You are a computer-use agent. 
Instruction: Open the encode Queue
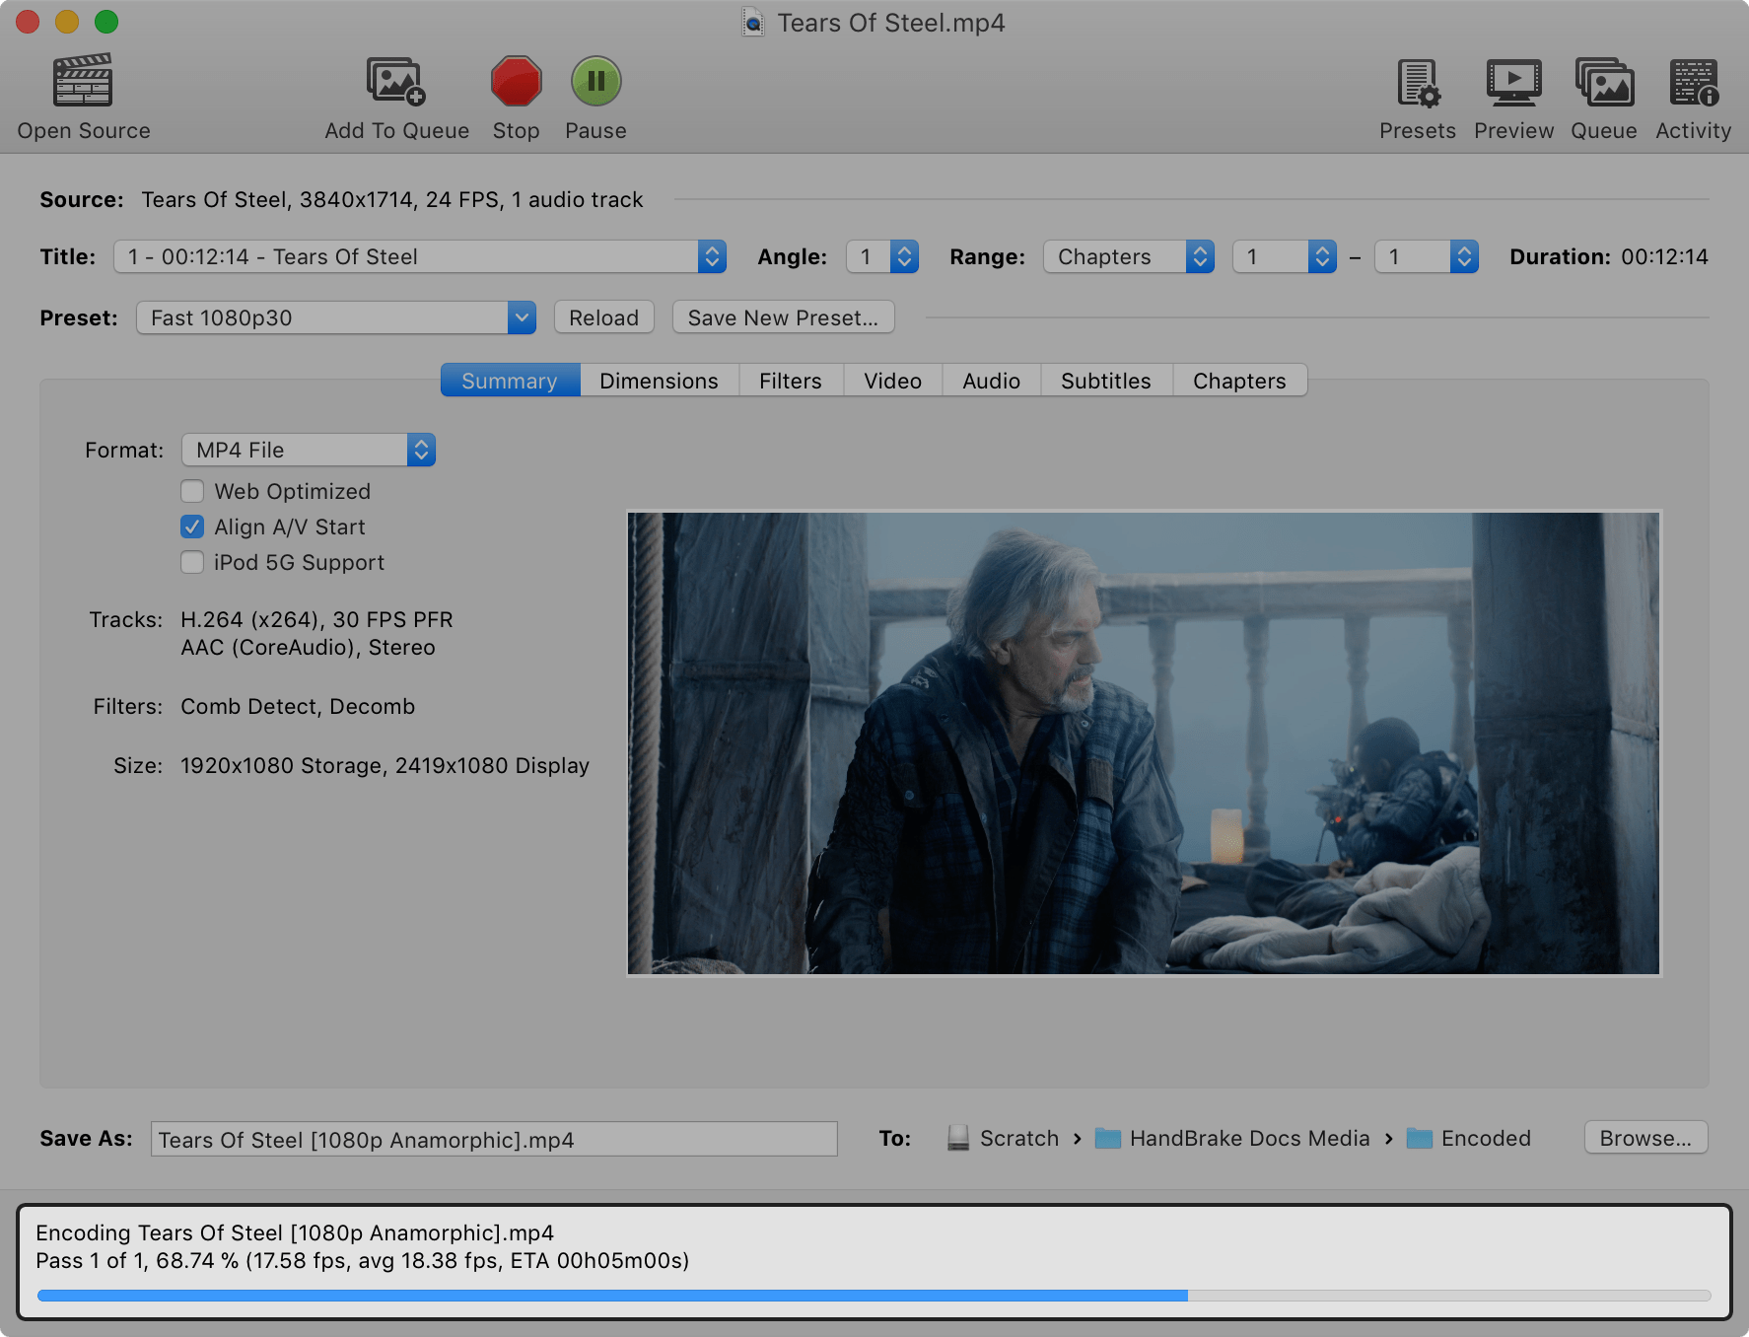[1603, 94]
